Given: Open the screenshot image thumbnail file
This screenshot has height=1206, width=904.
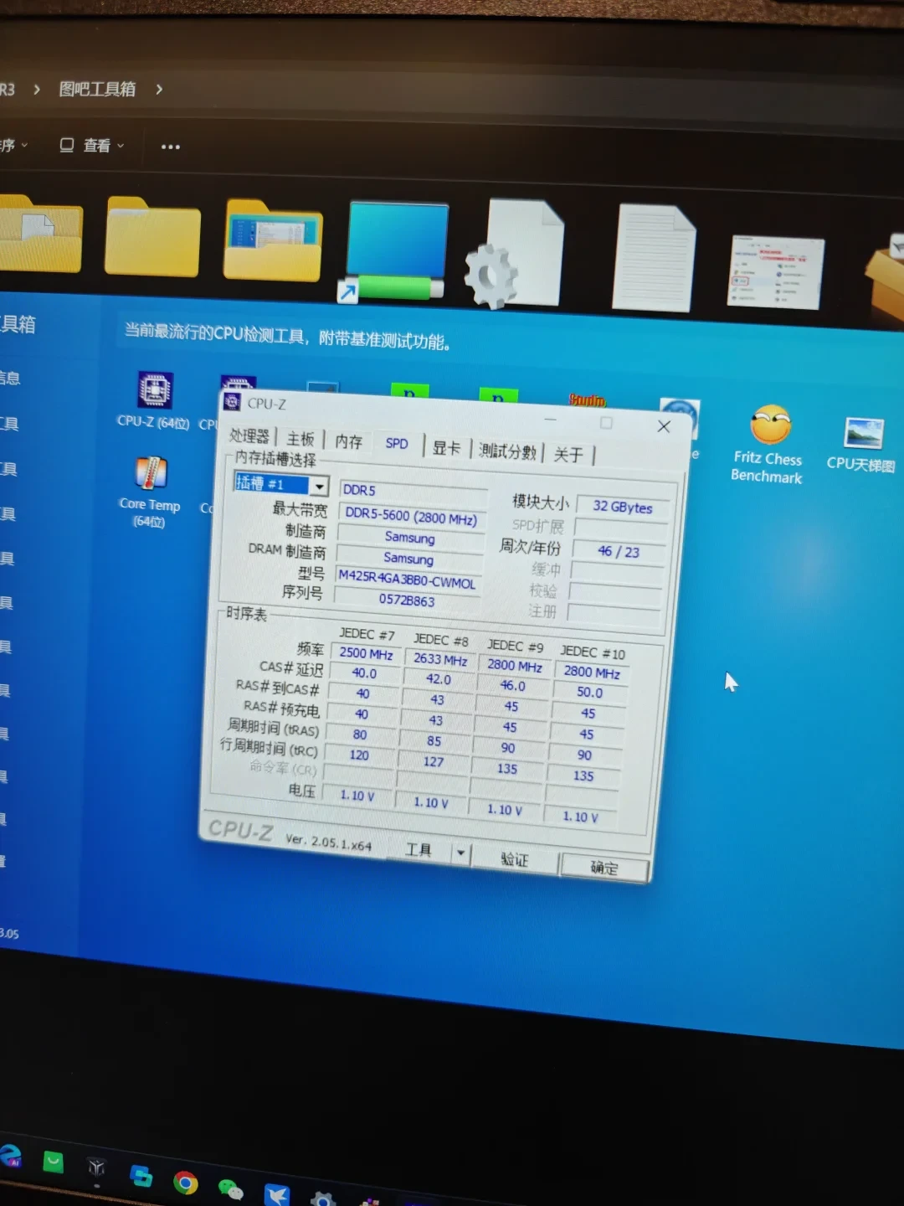Looking at the screenshot, I should pos(775,271).
